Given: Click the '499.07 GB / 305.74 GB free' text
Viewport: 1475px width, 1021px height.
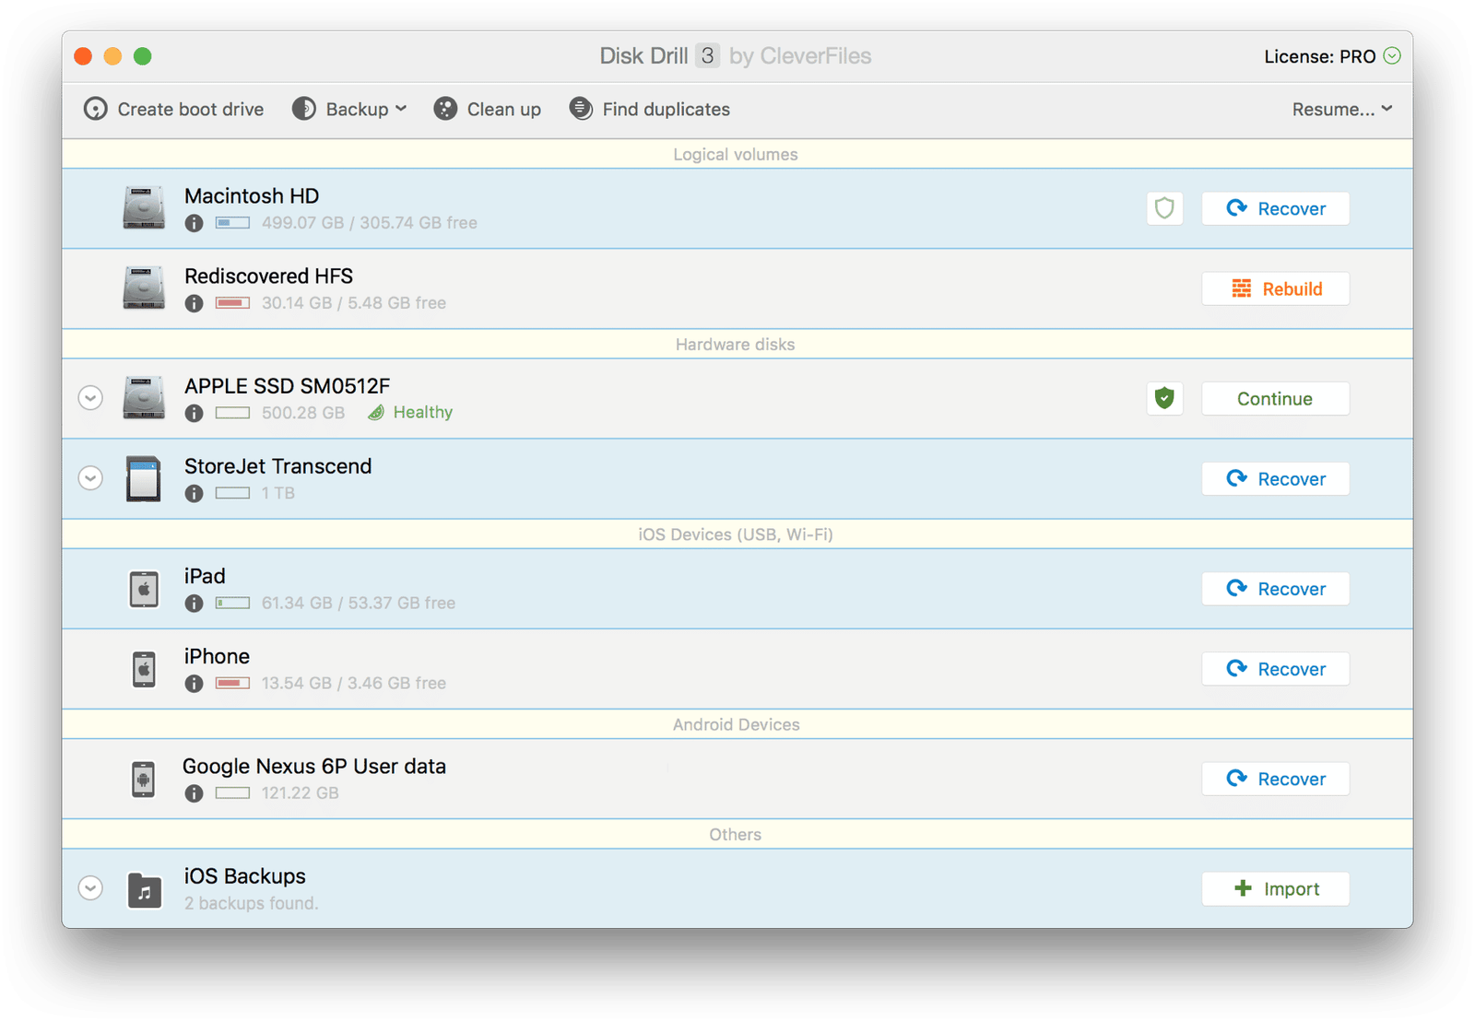Looking at the screenshot, I should (x=370, y=223).
